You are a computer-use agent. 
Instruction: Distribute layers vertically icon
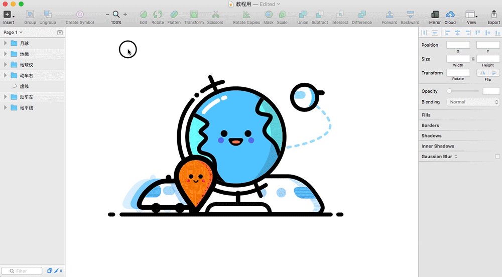pyautogui.click(x=434, y=33)
